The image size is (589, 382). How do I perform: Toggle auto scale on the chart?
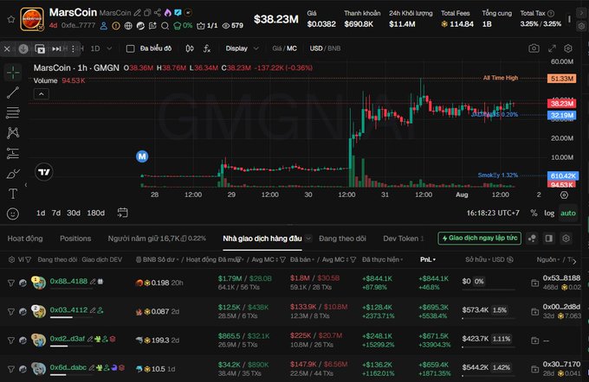click(x=568, y=213)
